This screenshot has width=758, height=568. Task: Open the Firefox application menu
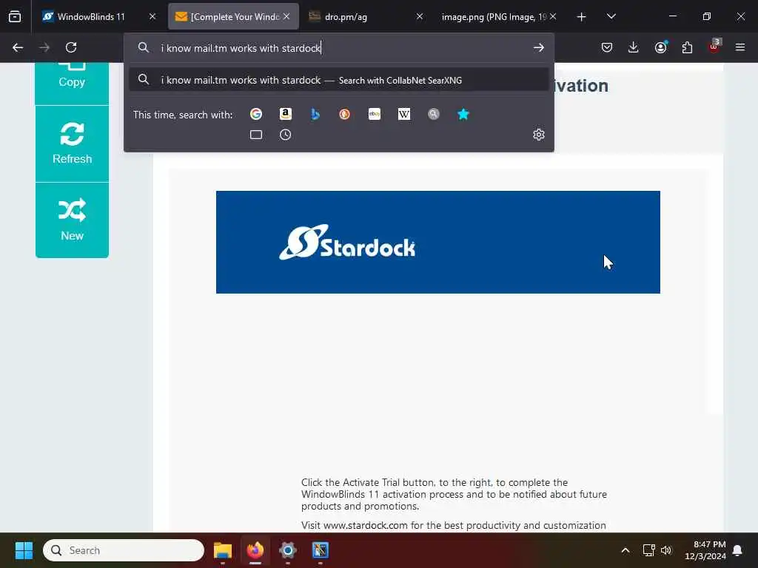[740, 47]
